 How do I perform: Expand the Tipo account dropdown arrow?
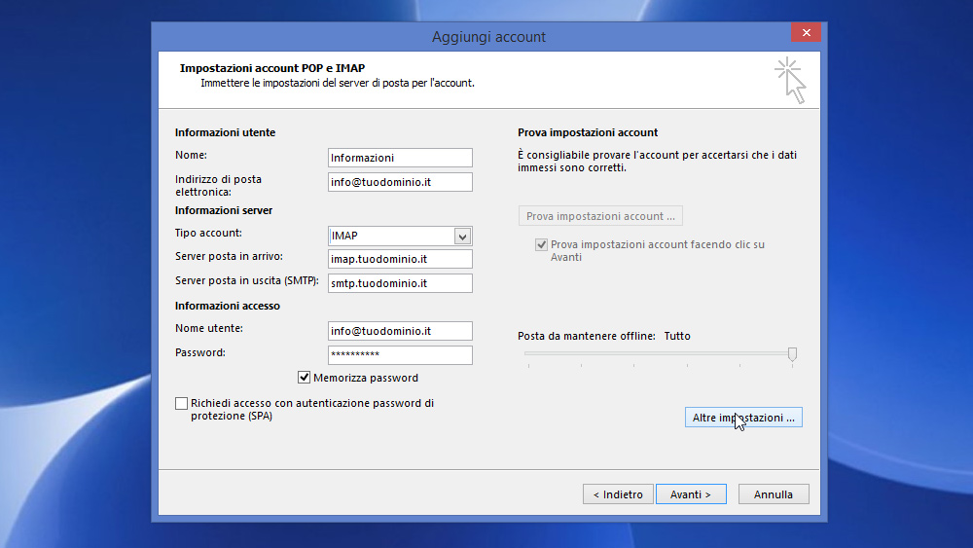[462, 236]
